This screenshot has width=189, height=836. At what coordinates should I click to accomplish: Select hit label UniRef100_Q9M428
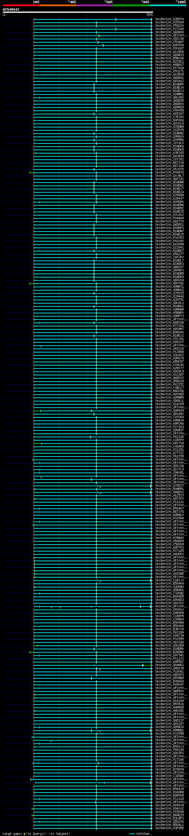tap(169, 410)
